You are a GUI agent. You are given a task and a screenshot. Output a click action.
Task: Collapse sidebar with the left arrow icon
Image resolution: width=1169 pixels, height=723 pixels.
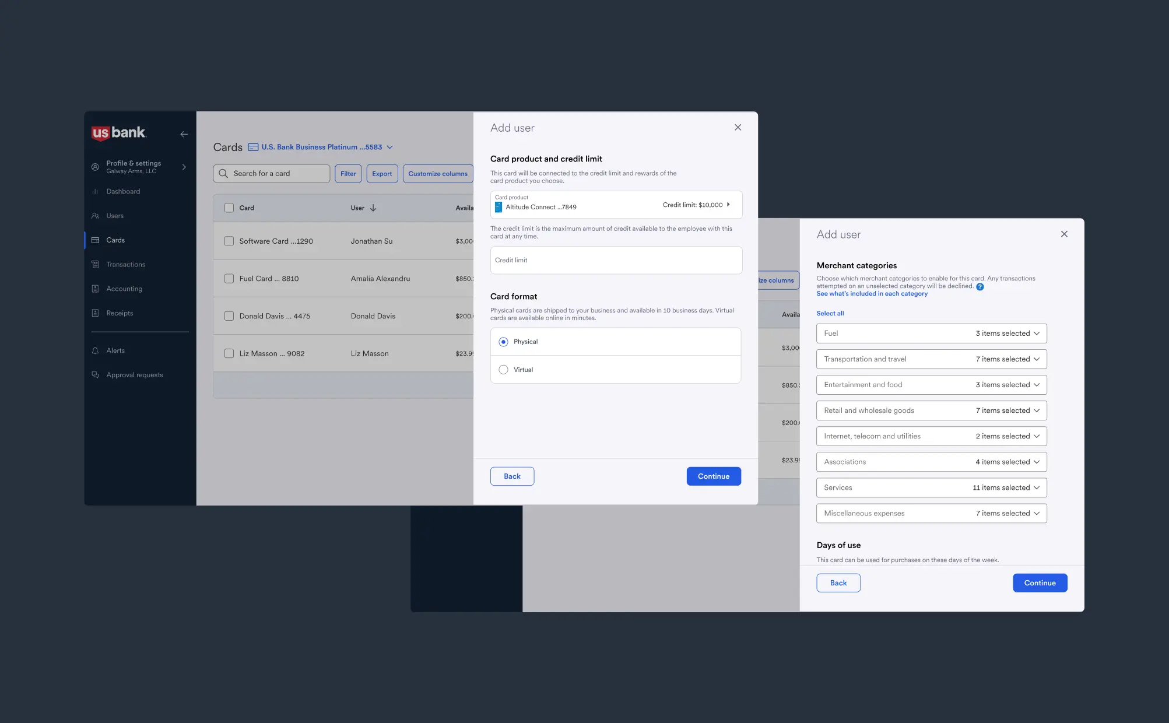(x=184, y=134)
